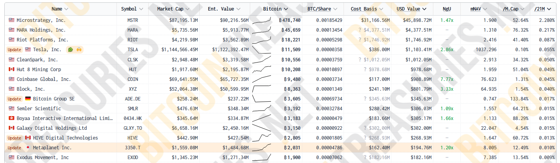Click the green emoji icon next to Tesla
The height and width of the screenshot is (163, 560).
(70, 50)
